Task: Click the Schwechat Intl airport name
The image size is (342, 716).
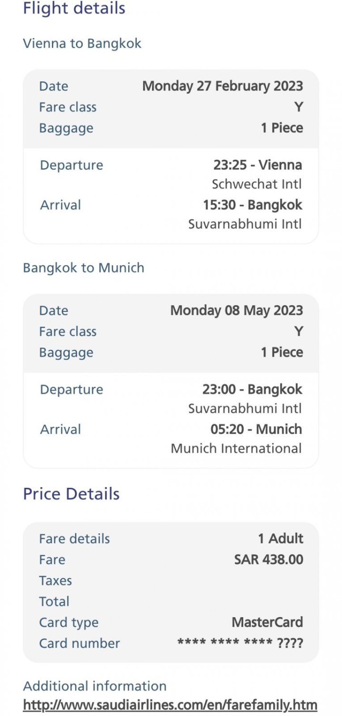Action: [256, 184]
